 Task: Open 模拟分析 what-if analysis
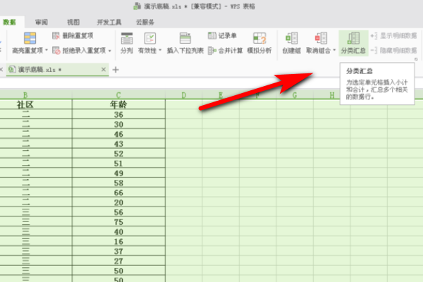[259, 42]
